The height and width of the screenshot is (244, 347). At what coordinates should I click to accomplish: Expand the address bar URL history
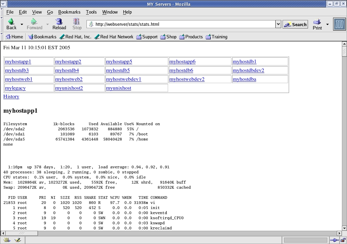(x=278, y=24)
